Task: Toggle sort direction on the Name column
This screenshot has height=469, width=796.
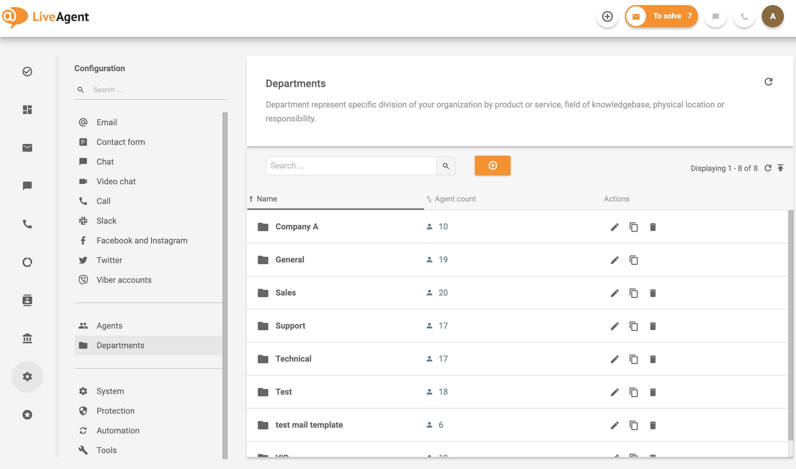Action: click(x=266, y=199)
